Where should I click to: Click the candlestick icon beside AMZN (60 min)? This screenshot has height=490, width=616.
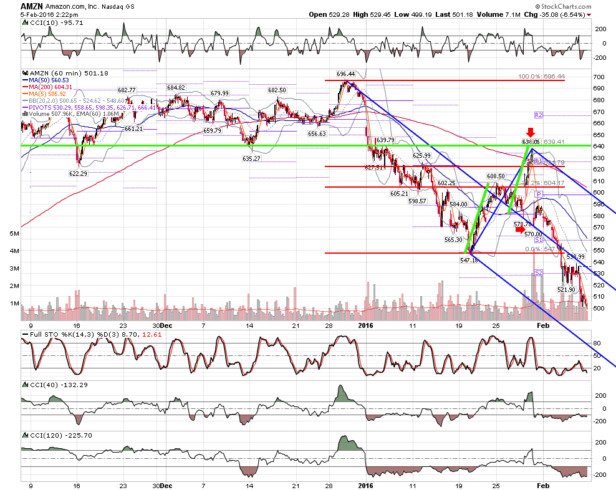click(x=25, y=73)
